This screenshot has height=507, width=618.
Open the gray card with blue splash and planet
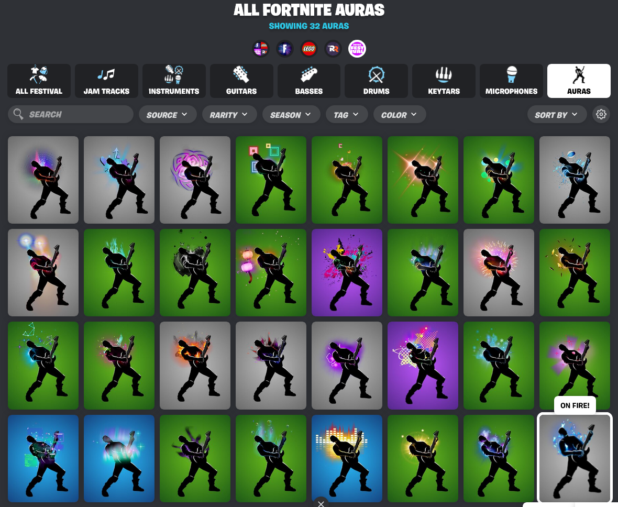pos(575,180)
